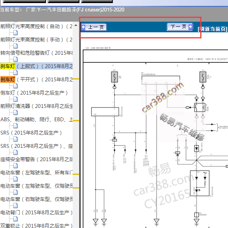Open 座椅安全带警告 tree entry
The height and width of the screenshot is (228, 228).
36,159
